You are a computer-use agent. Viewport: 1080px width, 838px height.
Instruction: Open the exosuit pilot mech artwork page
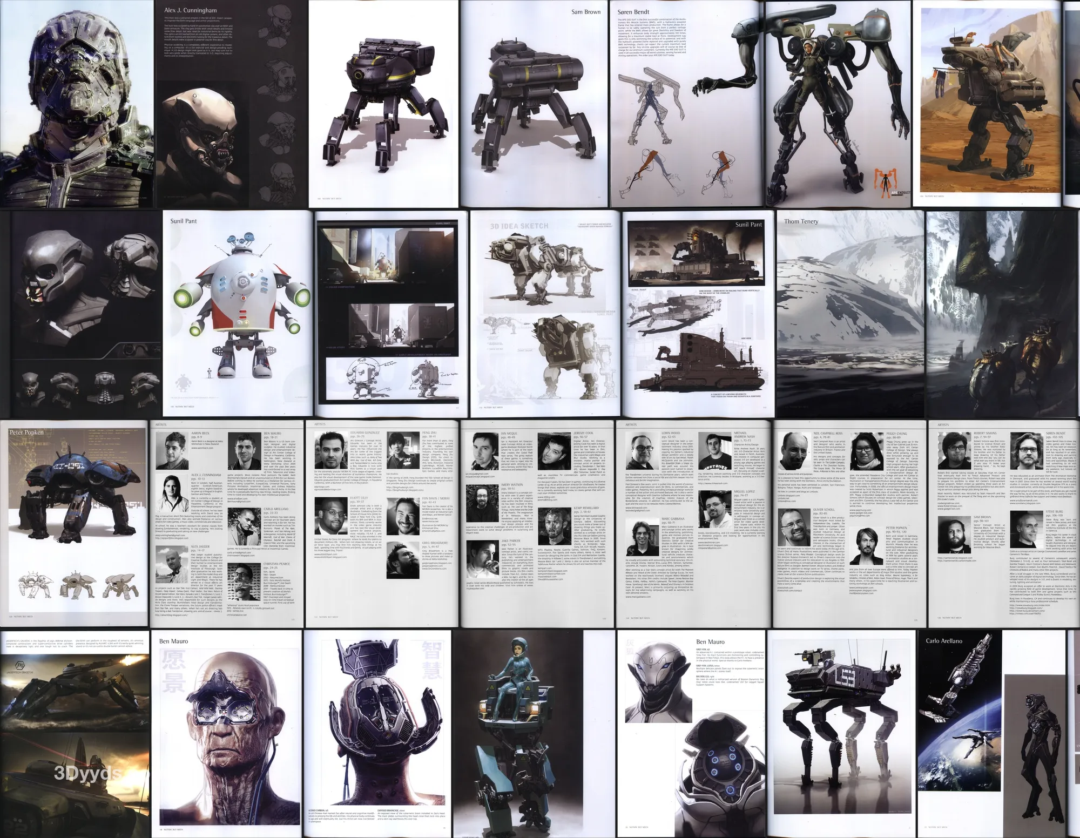837,103
